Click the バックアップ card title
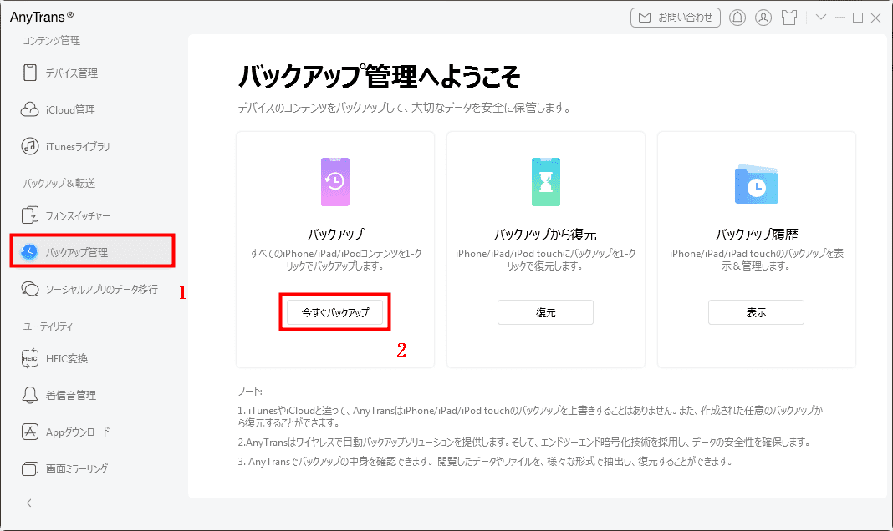This screenshot has width=893, height=531. point(334,234)
